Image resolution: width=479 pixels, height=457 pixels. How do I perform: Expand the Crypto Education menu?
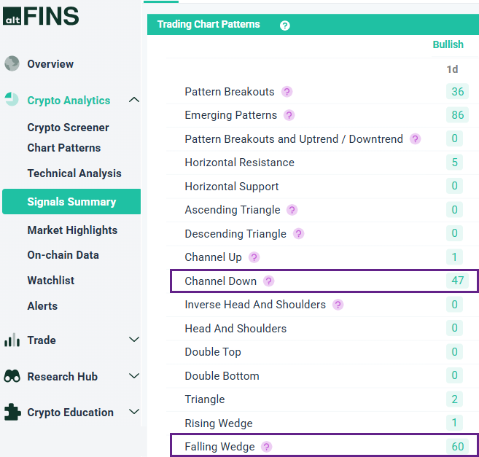tap(133, 412)
